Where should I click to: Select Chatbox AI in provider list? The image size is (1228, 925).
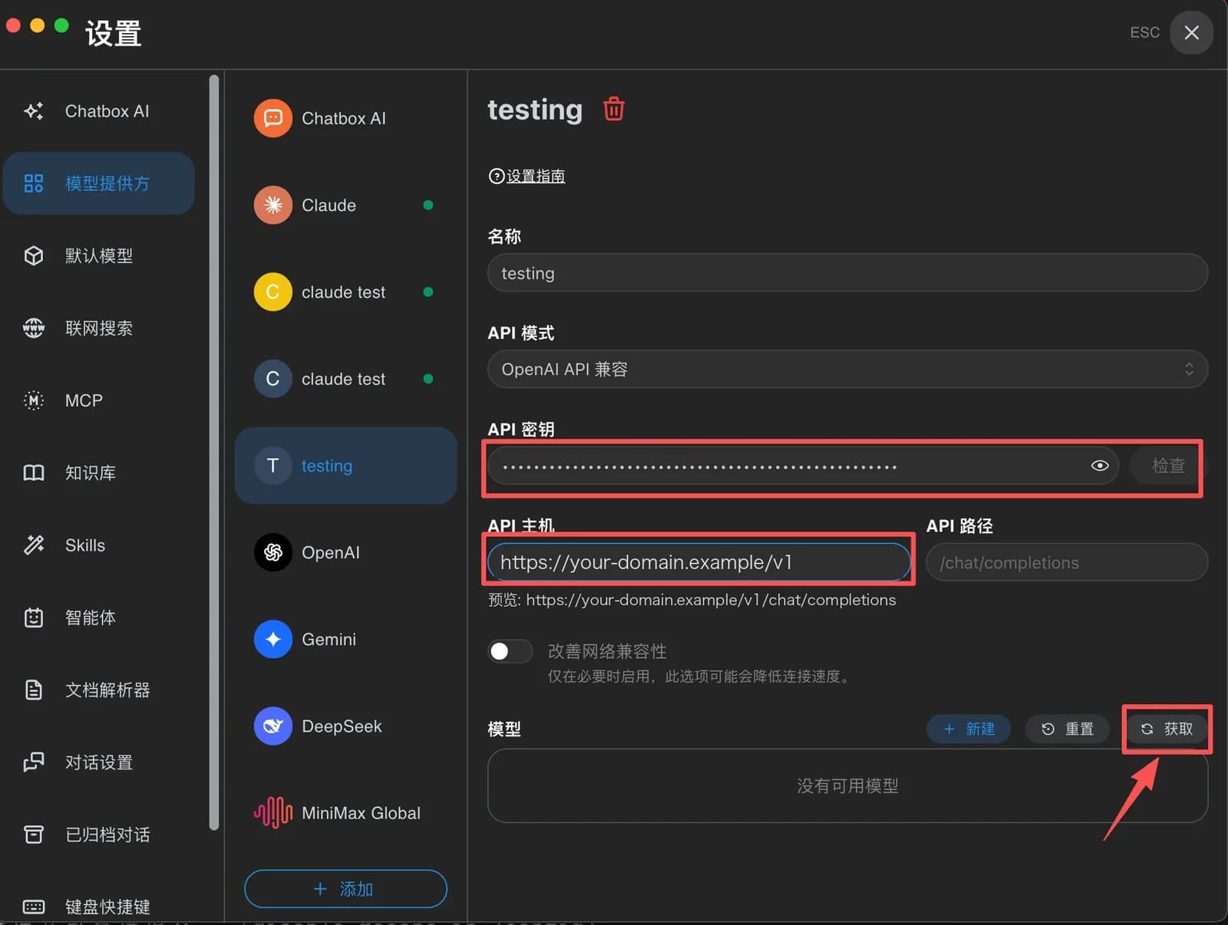pyautogui.click(x=345, y=118)
